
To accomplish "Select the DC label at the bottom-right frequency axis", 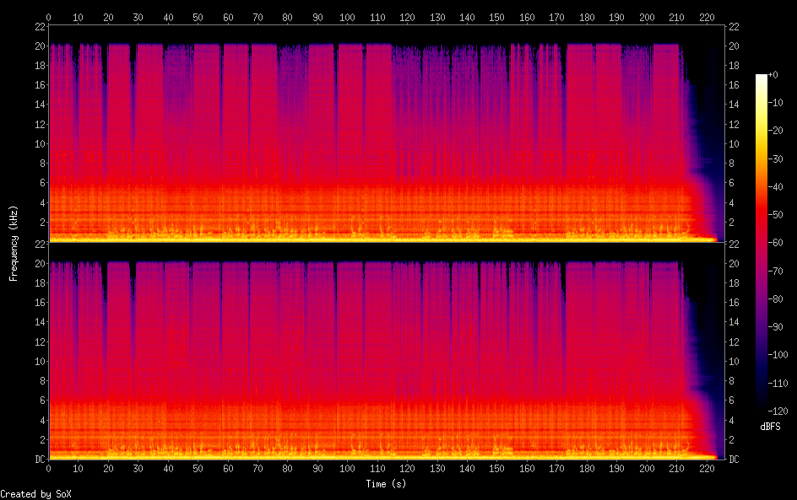I will pyautogui.click(x=734, y=460).
